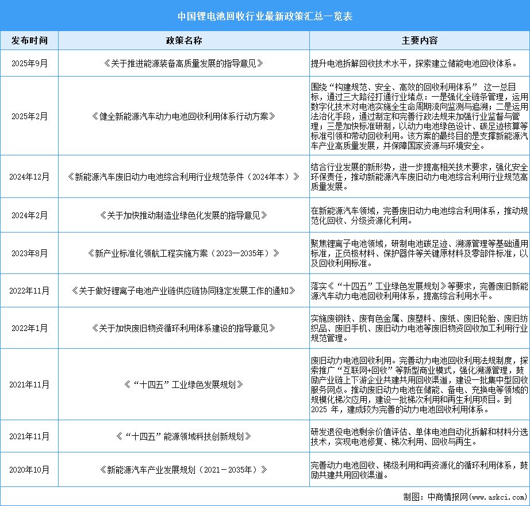This screenshot has height=506, width=530.
Task: Click the 2023年8月 date cell
Action: 29,252
